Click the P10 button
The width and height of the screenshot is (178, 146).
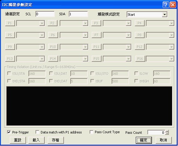coord(53,47)
